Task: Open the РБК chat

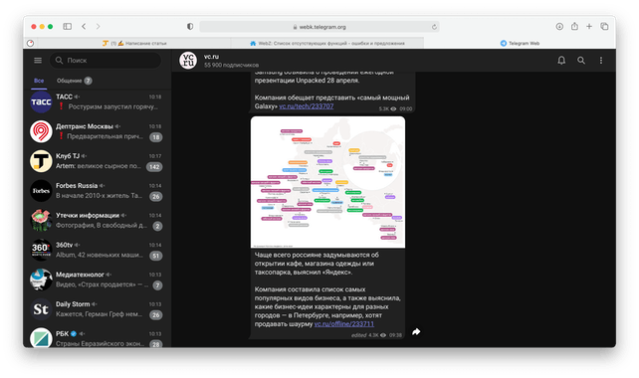Action: tap(97, 338)
